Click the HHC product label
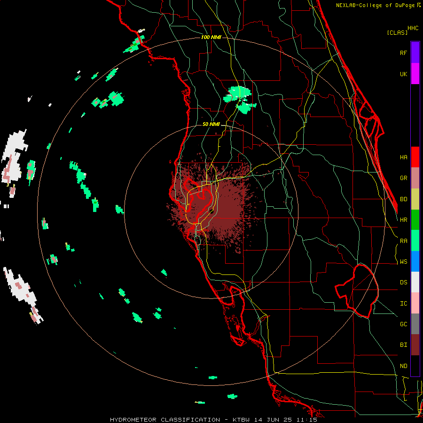Viewport: 423px width, 423px height. (413, 28)
